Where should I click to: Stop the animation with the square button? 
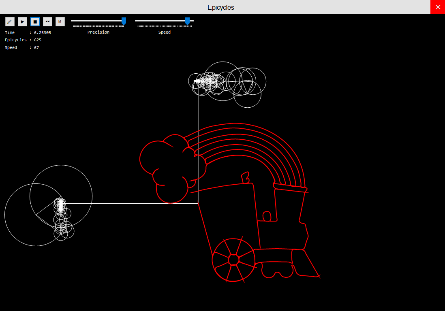click(x=35, y=21)
